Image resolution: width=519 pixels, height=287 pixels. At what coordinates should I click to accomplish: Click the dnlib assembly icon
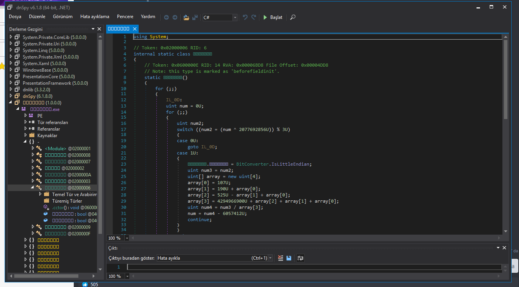coord(17,89)
